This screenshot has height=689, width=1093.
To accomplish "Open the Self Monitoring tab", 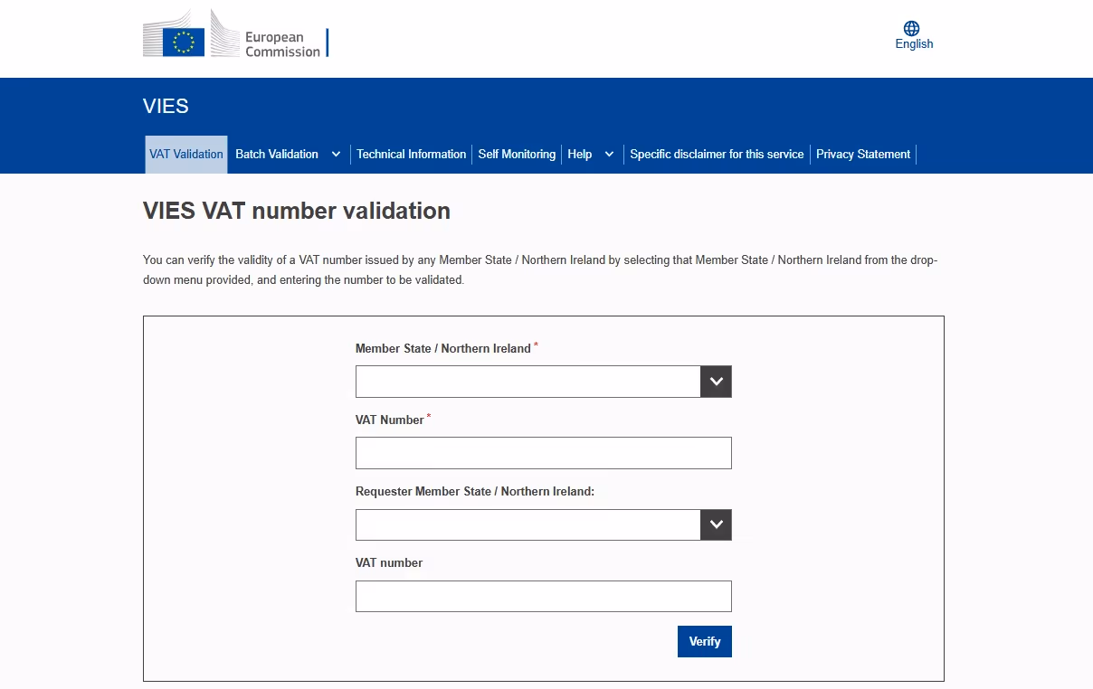I will coord(517,154).
